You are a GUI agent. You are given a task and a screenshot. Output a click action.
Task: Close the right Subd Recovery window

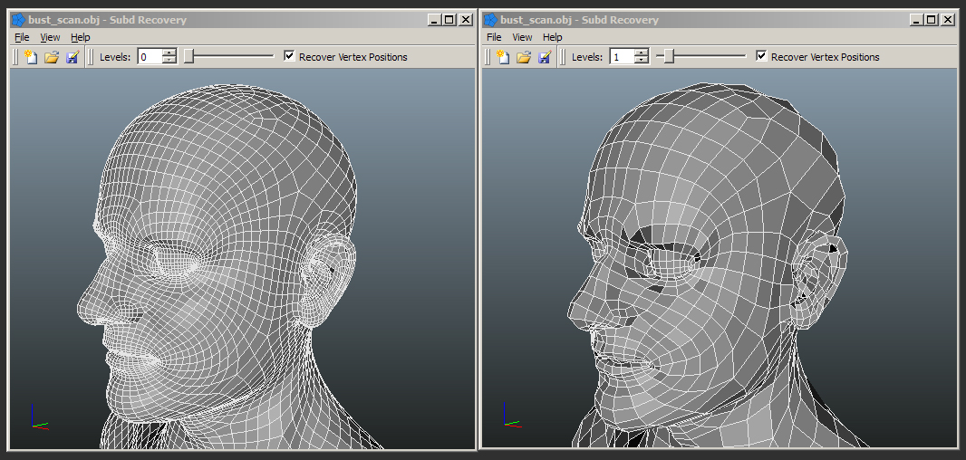coord(948,20)
